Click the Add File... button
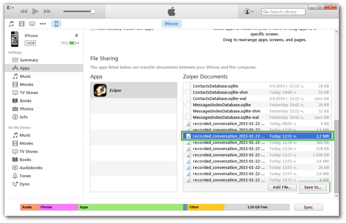This screenshot has width=346, height=223. pos(282,187)
